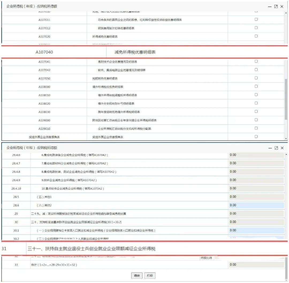Close the form list window
Viewport: 289px width, 283px height.
click(282, 7)
